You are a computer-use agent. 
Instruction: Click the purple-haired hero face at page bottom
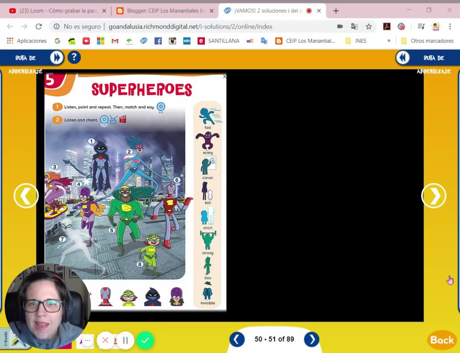coord(177,297)
